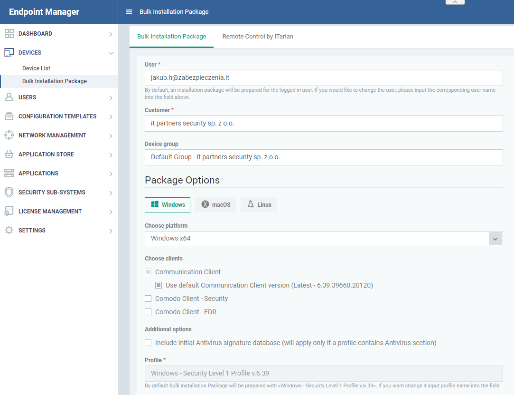Viewport: 514px width, 395px height.
Task: Click the Device group input field
Action: tap(324, 157)
